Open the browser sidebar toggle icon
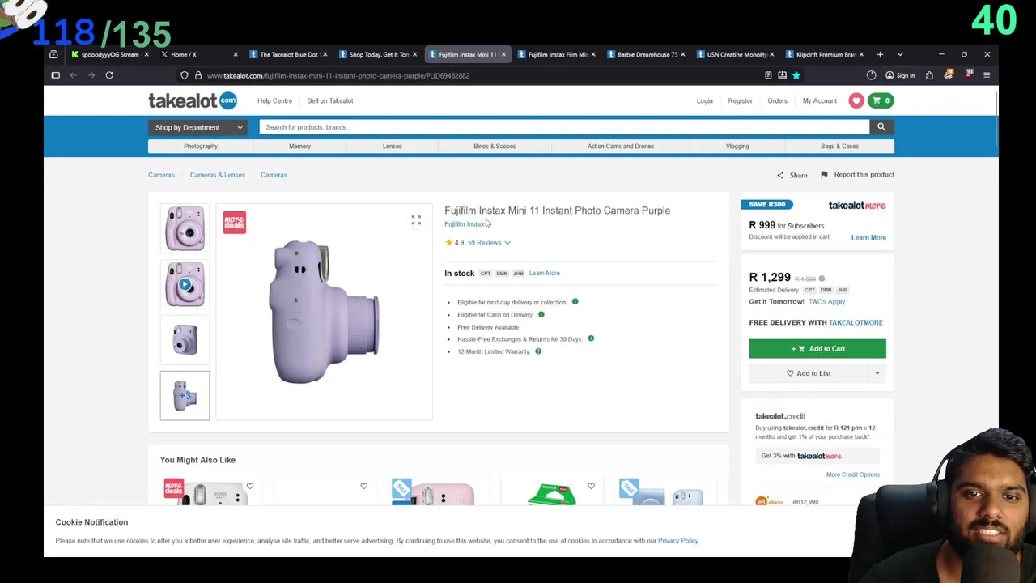Screen dimensions: 1036x583 click(x=55, y=75)
